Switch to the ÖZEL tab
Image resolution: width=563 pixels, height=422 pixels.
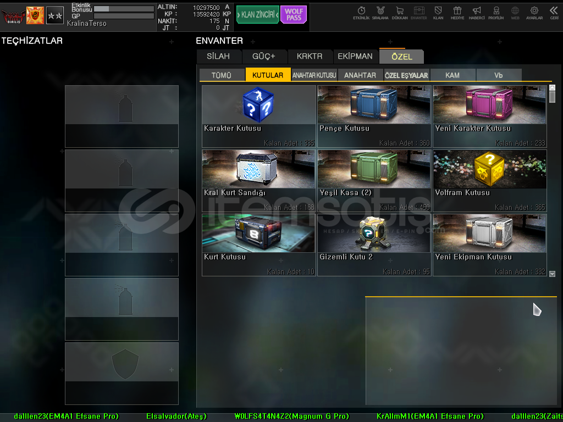click(x=401, y=57)
